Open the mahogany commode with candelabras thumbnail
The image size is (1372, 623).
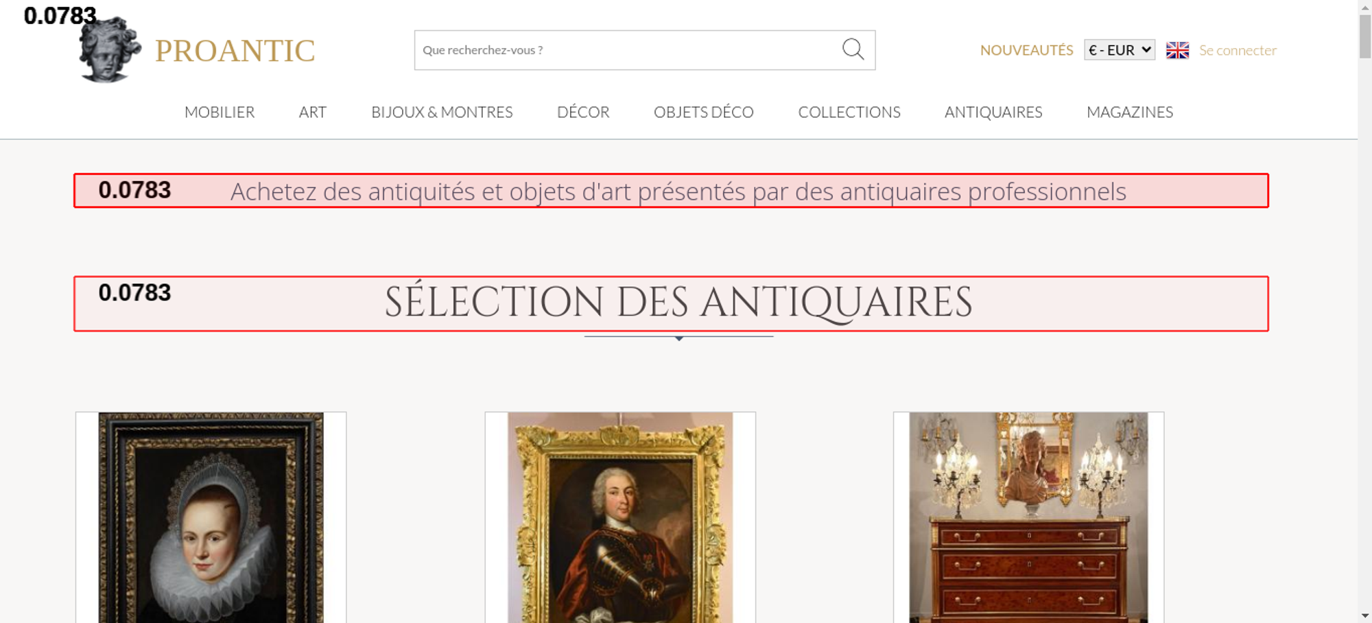[x=1028, y=517]
